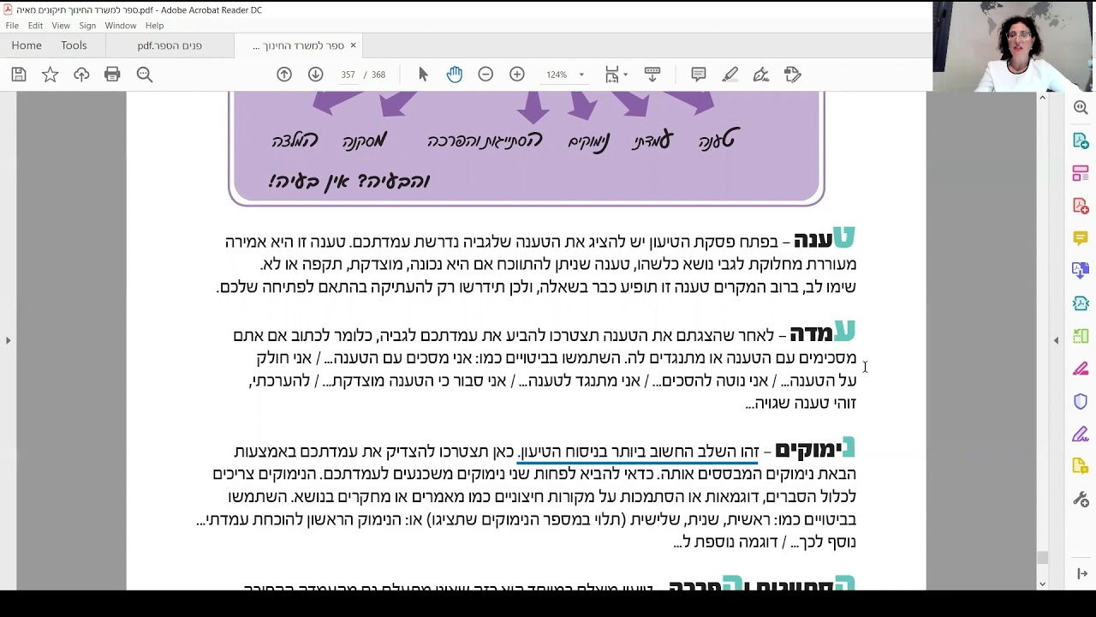Click the scrollbar up arrow at top
1096x617 pixels.
pos(1042,98)
